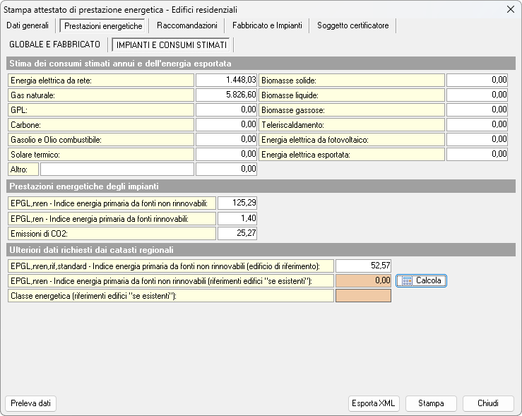Open the Raccomandazioni tab
The height and width of the screenshot is (416, 522).
186,25
